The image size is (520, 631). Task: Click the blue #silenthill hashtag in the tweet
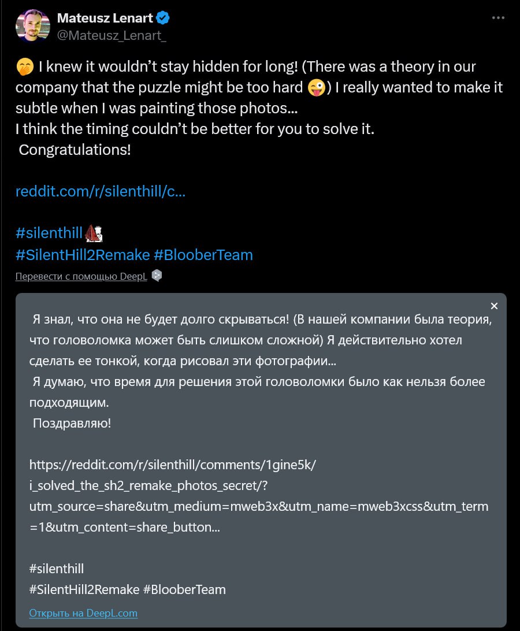(49, 233)
